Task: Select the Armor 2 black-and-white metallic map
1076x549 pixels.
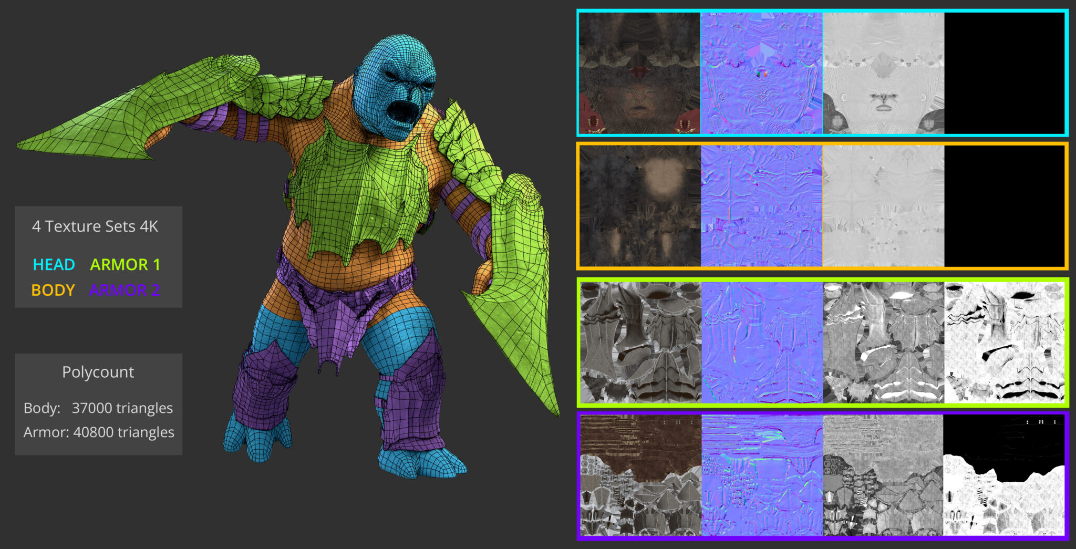Action: (x=1005, y=475)
